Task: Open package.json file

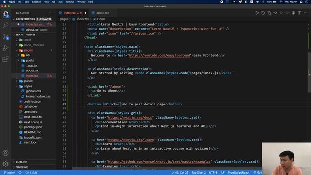Action: pyautogui.click(x=34, y=127)
